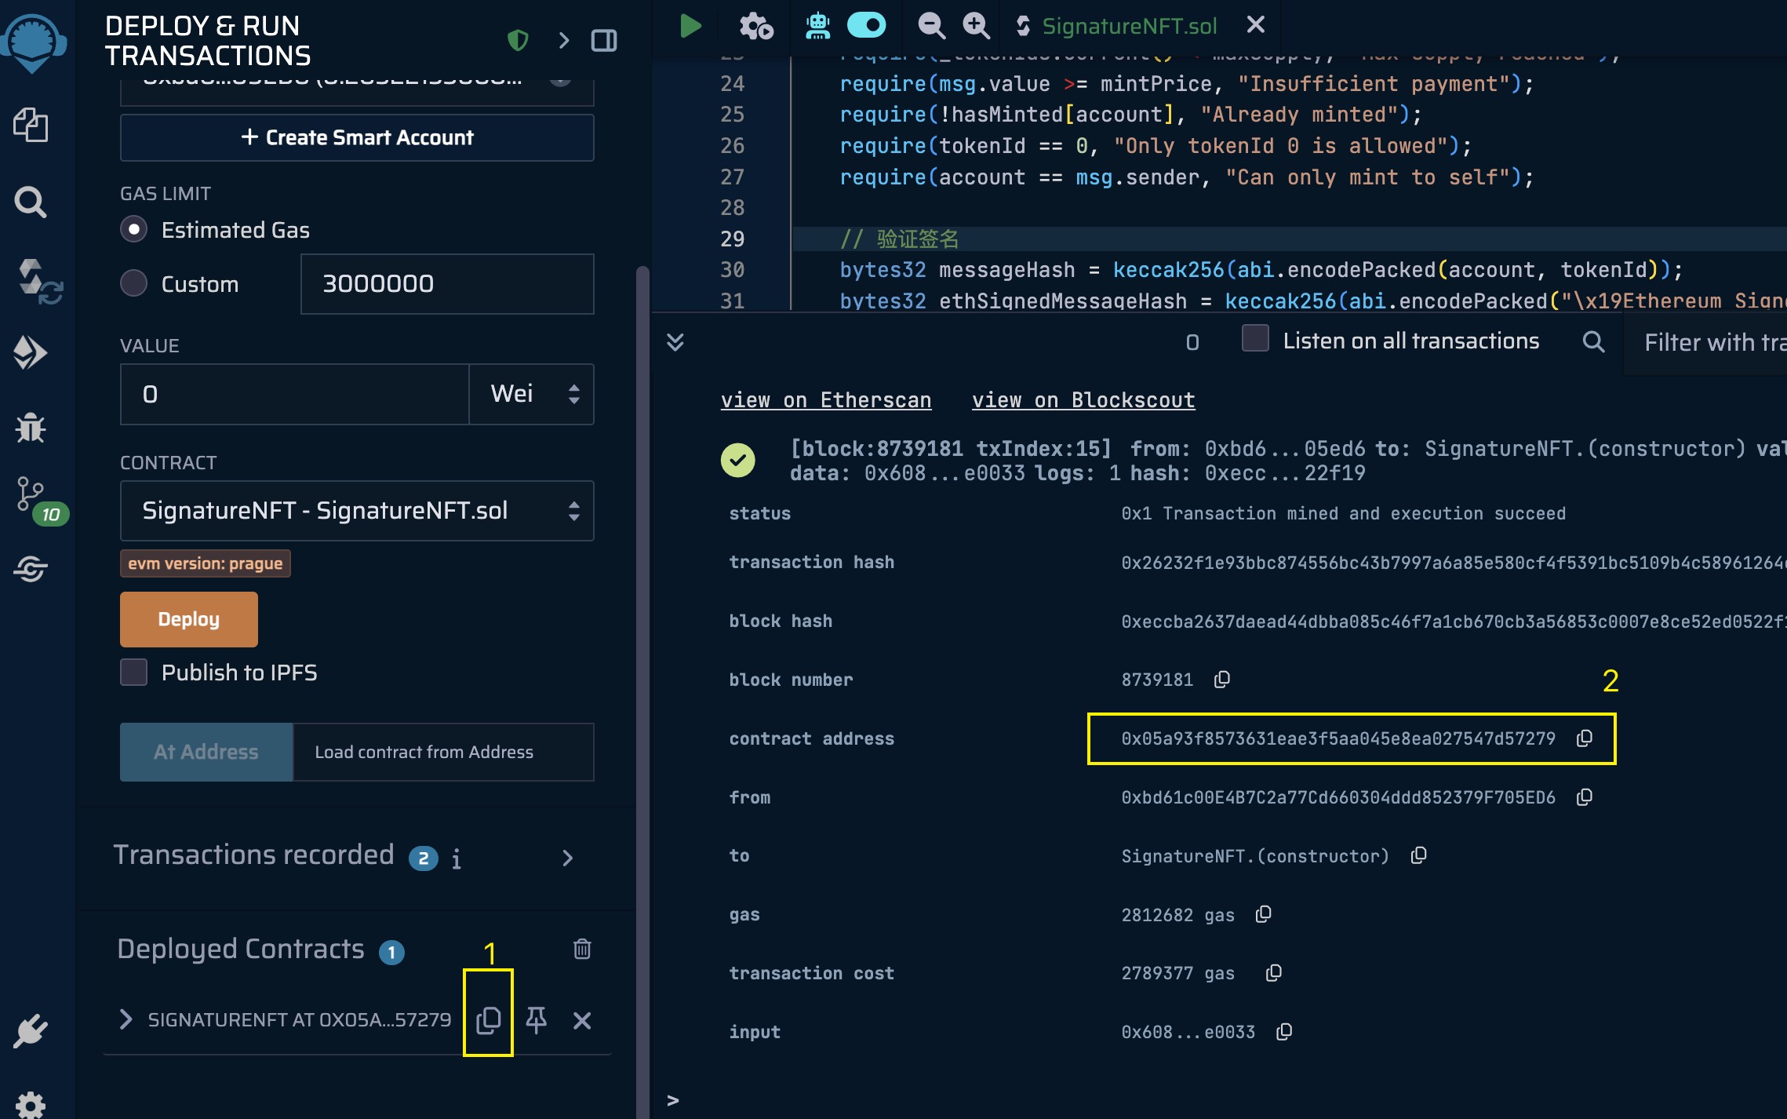Open the compile-and-run settings gear icon
The image size is (1787, 1119).
tap(756, 26)
